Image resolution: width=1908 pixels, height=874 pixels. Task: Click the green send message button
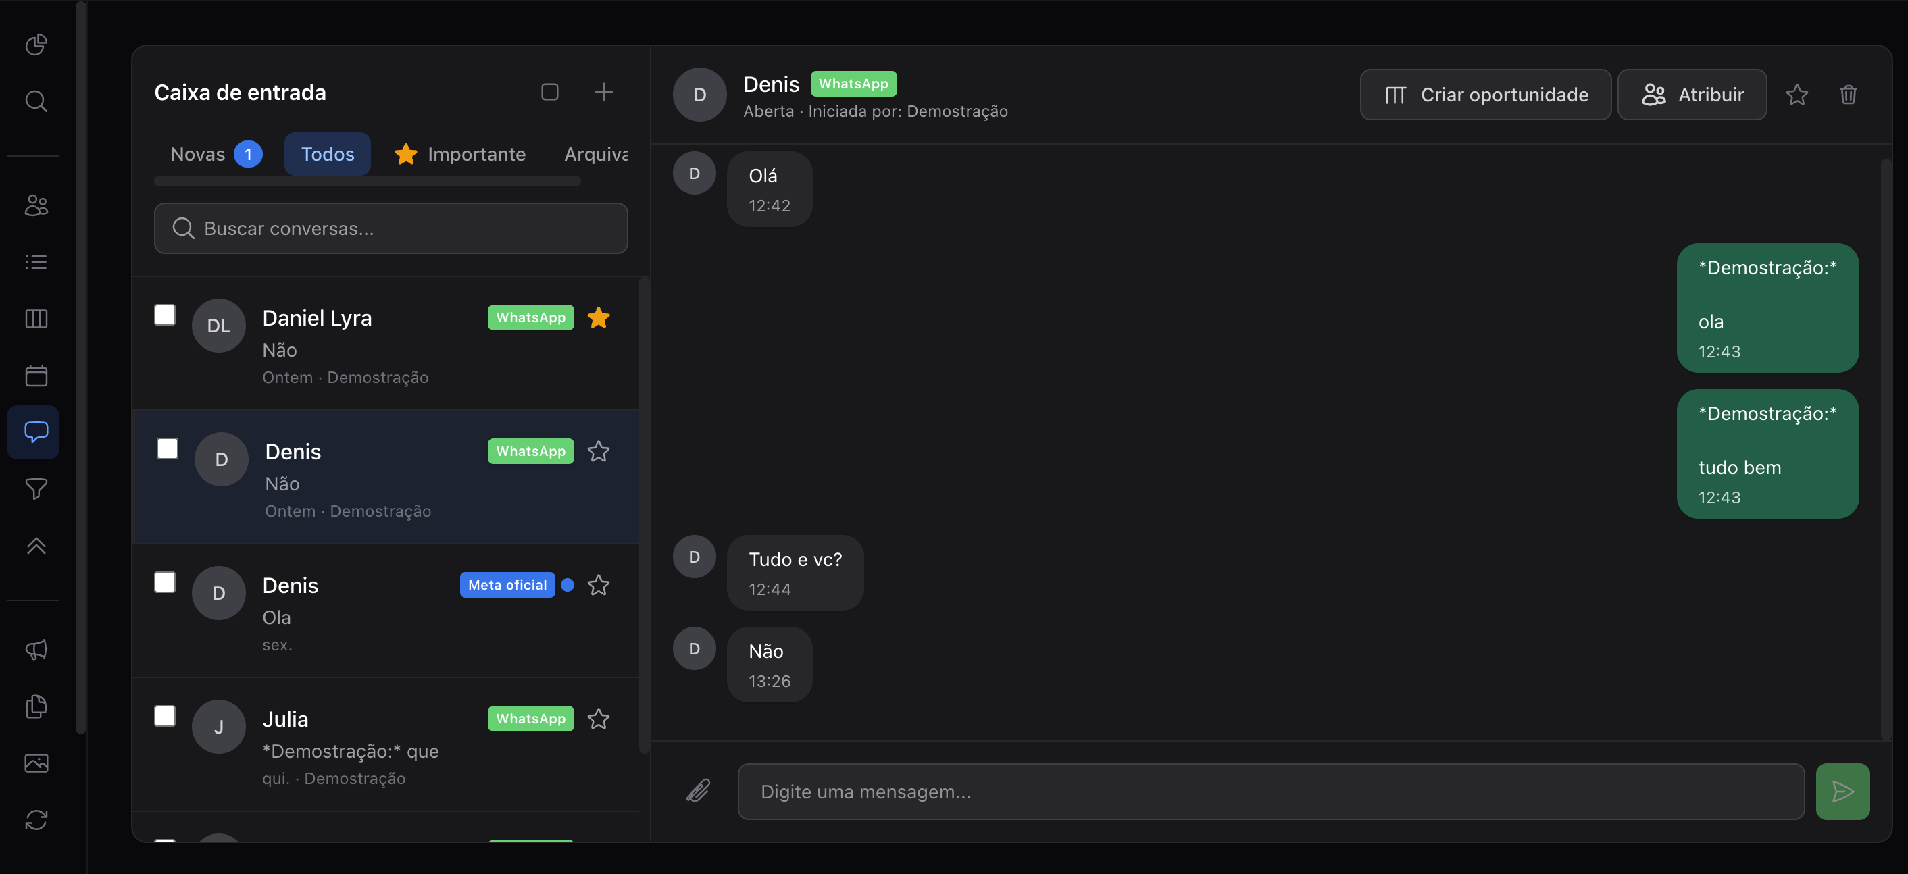(x=1842, y=791)
